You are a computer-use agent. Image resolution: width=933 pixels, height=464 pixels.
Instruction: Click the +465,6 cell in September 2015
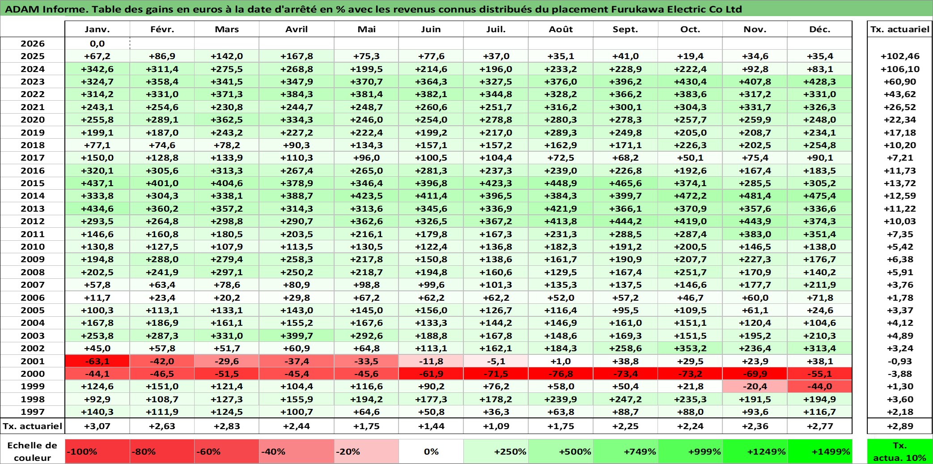click(x=625, y=183)
